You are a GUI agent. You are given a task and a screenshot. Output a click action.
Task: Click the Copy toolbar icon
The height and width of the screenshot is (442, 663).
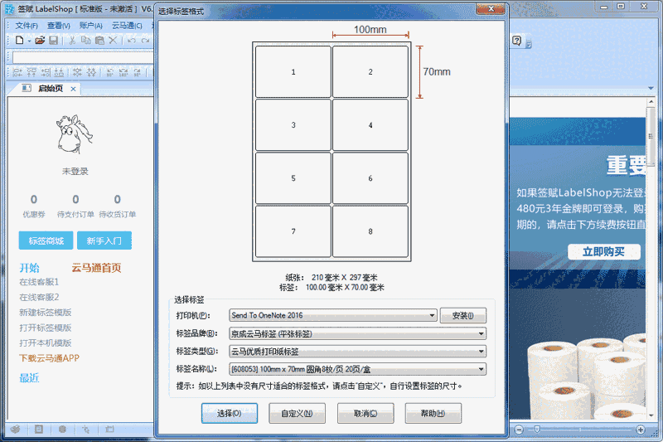coord(86,40)
